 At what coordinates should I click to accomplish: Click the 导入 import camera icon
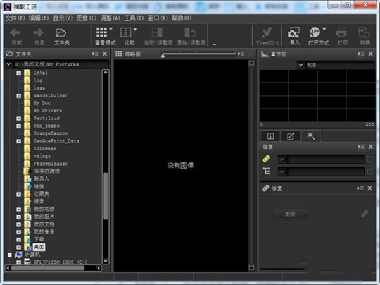click(x=294, y=32)
